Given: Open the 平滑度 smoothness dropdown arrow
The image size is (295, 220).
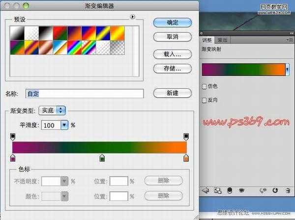Looking at the screenshot, I should (x=64, y=125).
